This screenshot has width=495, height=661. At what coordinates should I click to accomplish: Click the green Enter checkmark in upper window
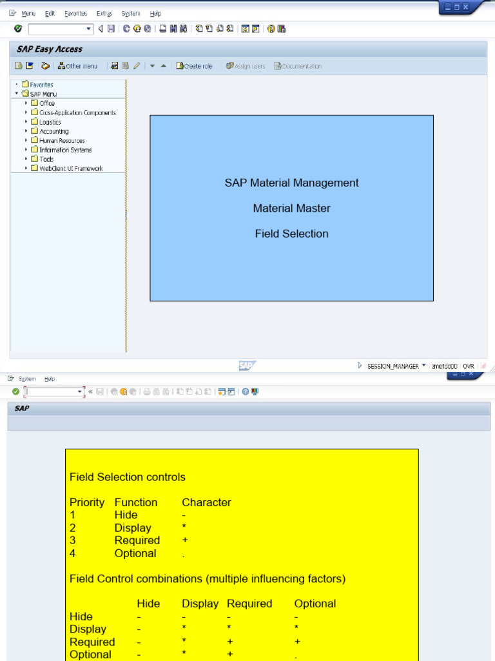[x=17, y=28]
